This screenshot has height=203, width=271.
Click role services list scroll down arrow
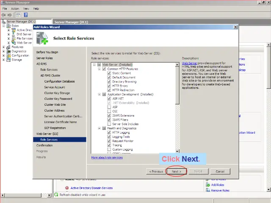(x=177, y=151)
